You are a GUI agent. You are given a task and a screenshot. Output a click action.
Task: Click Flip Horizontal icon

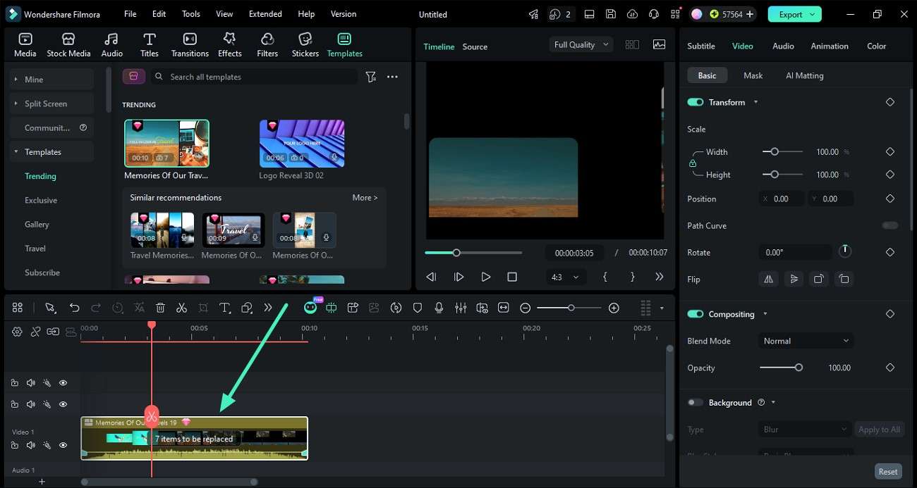[x=769, y=279]
